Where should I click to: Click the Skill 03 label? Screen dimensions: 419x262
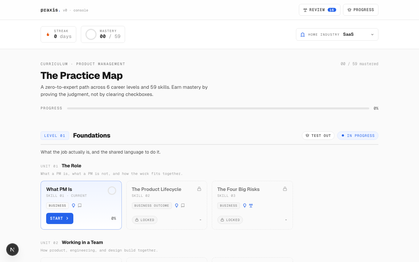(x=227, y=196)
